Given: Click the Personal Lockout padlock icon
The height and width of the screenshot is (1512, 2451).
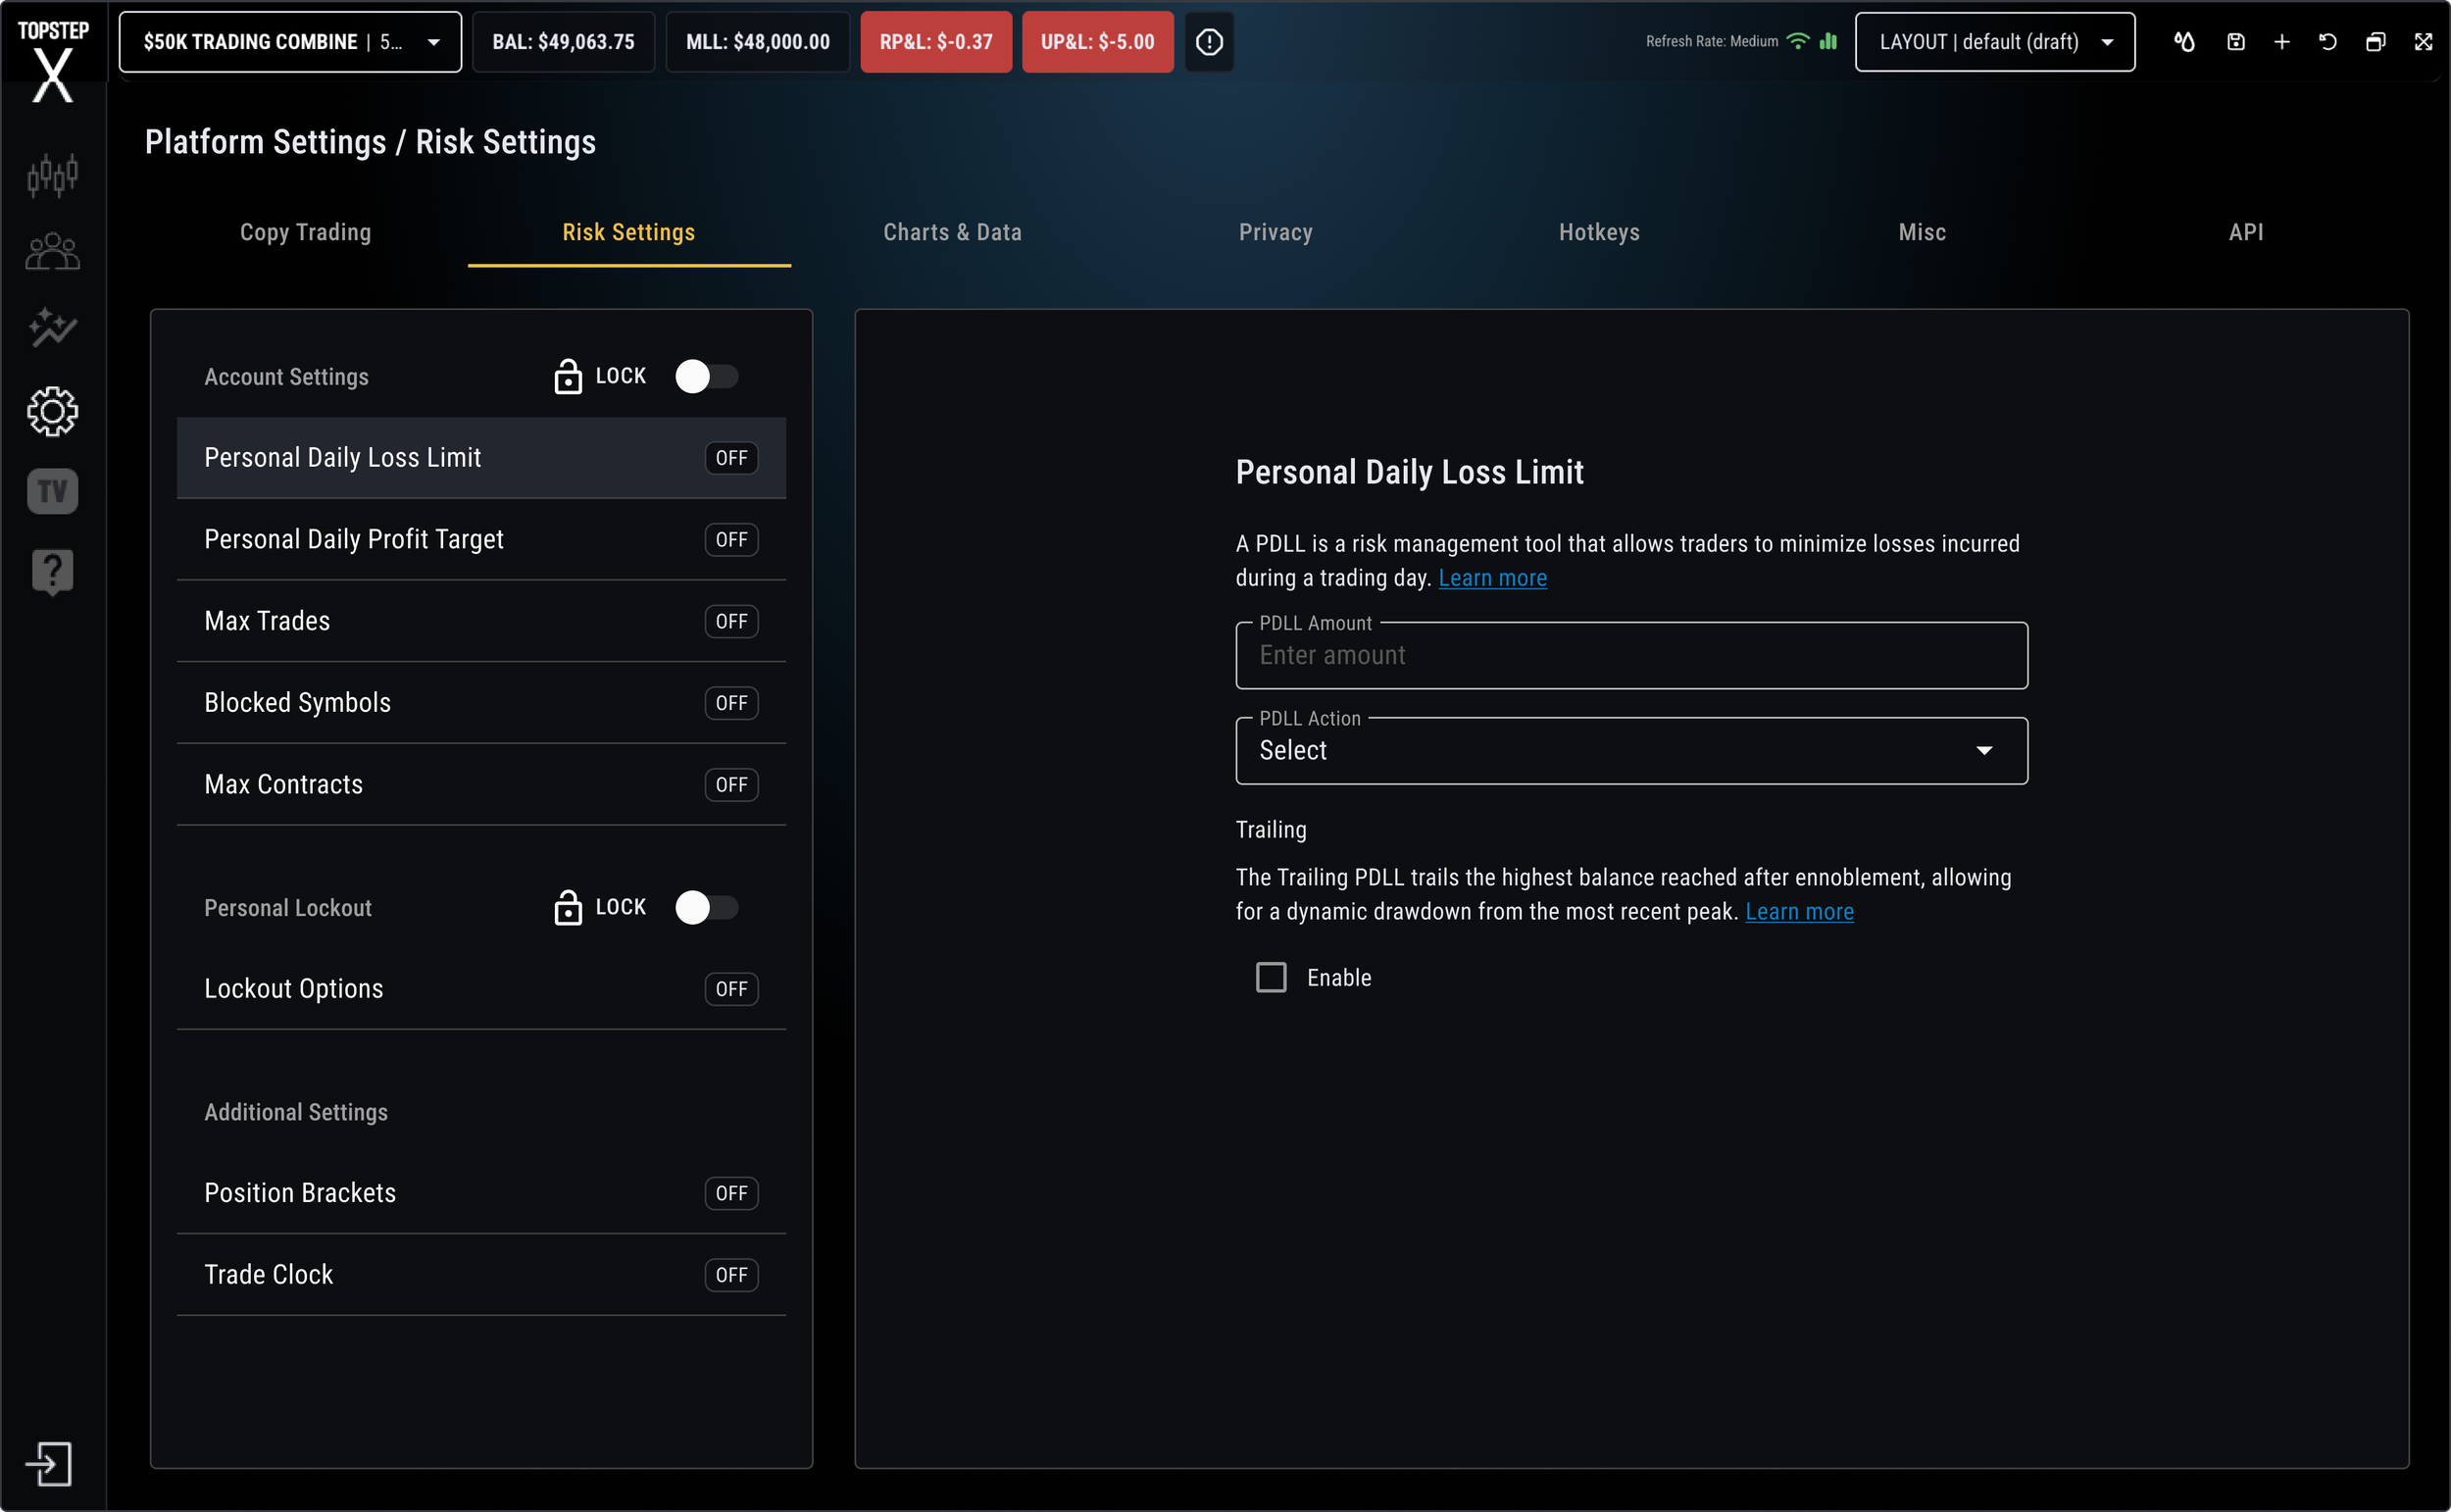Looking at the screenshot, I should click(x=568, y=907).
